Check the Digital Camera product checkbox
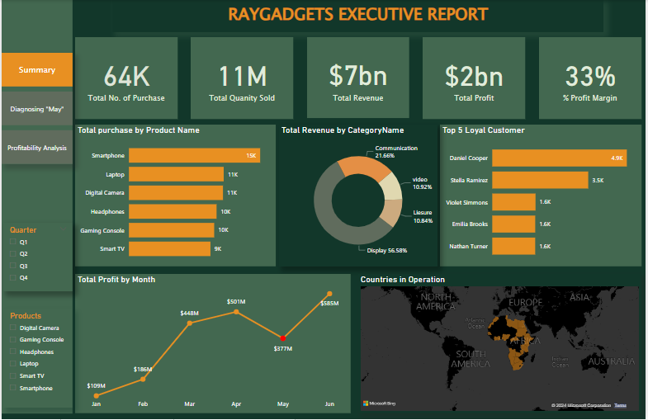 (12, 328)
